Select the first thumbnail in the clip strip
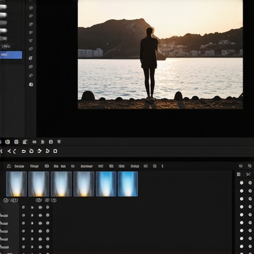This screenshot has width=254, height=254. pyautogui.click(x=16, y=184)
